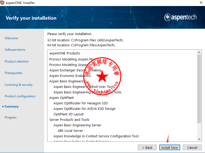Click the aspenONE Installer title icon
The height and width of the screenshot is (153, 205).
[2, 3]
